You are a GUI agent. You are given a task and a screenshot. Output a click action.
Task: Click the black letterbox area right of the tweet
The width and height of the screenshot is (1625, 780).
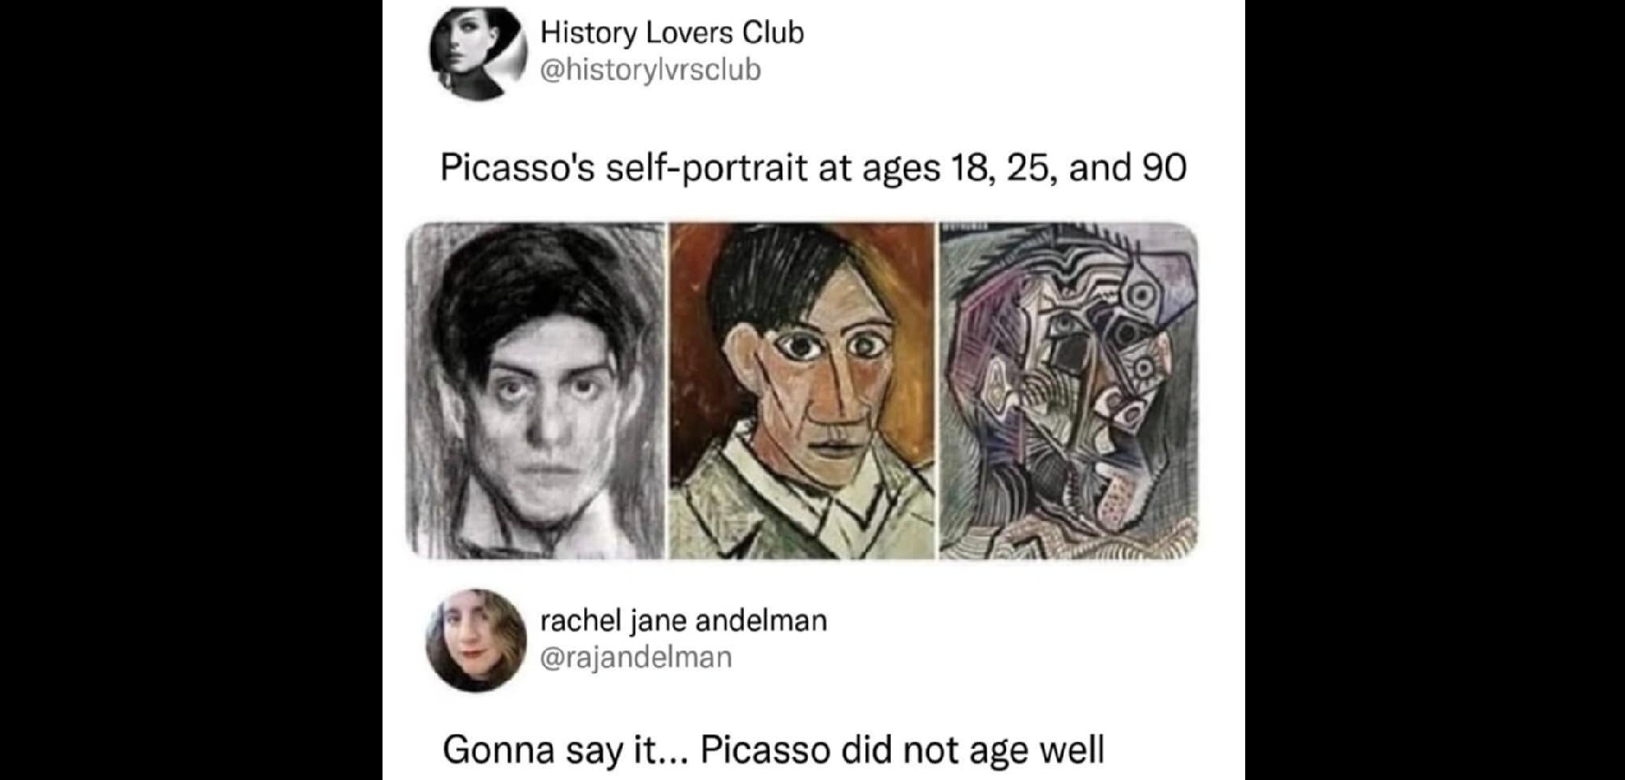point(1435,390)
